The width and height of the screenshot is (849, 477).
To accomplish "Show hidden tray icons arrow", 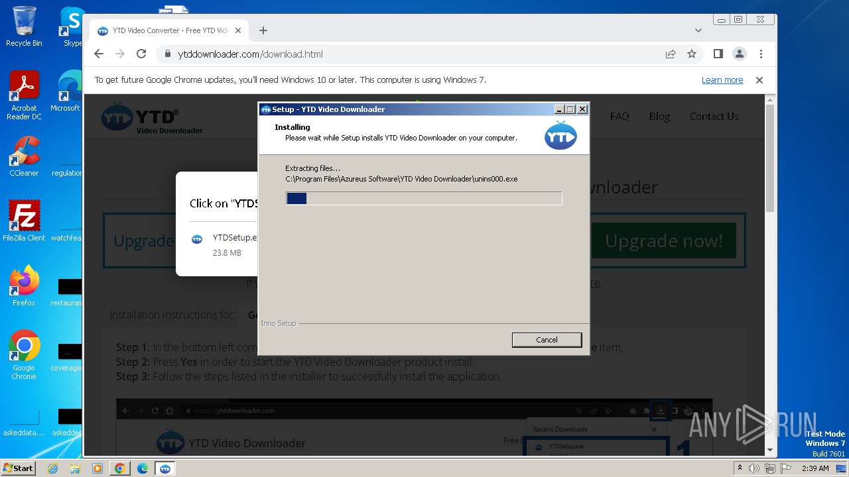I will [740, 468].
